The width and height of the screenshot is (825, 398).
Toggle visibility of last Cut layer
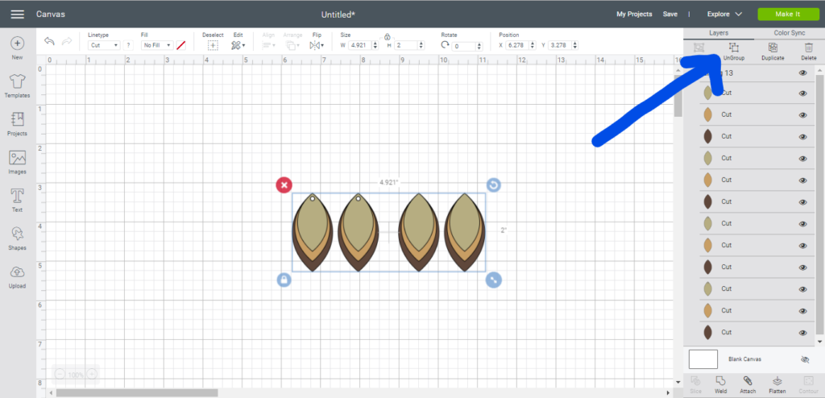[x=803, y=333]
